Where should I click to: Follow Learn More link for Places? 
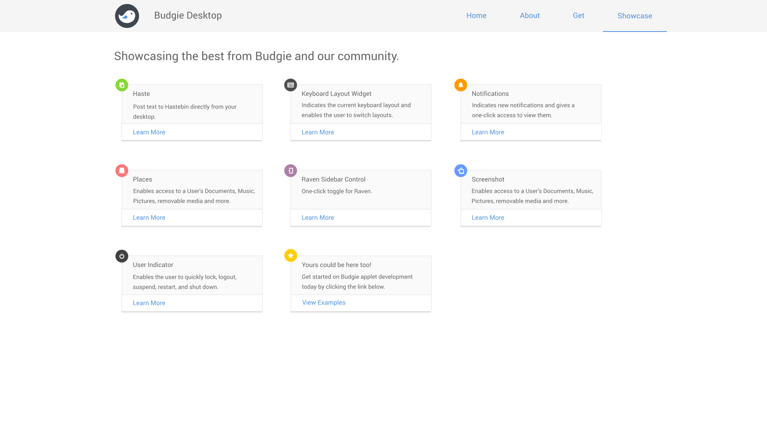pos(149,217)
